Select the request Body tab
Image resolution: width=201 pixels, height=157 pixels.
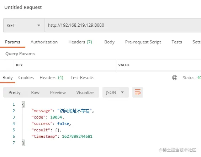pos(109,42)
